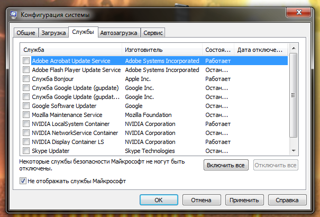The height and width of the screenshot is (217, 320).
Task: Switch to the Общие tab
Action: click(26, 33)
